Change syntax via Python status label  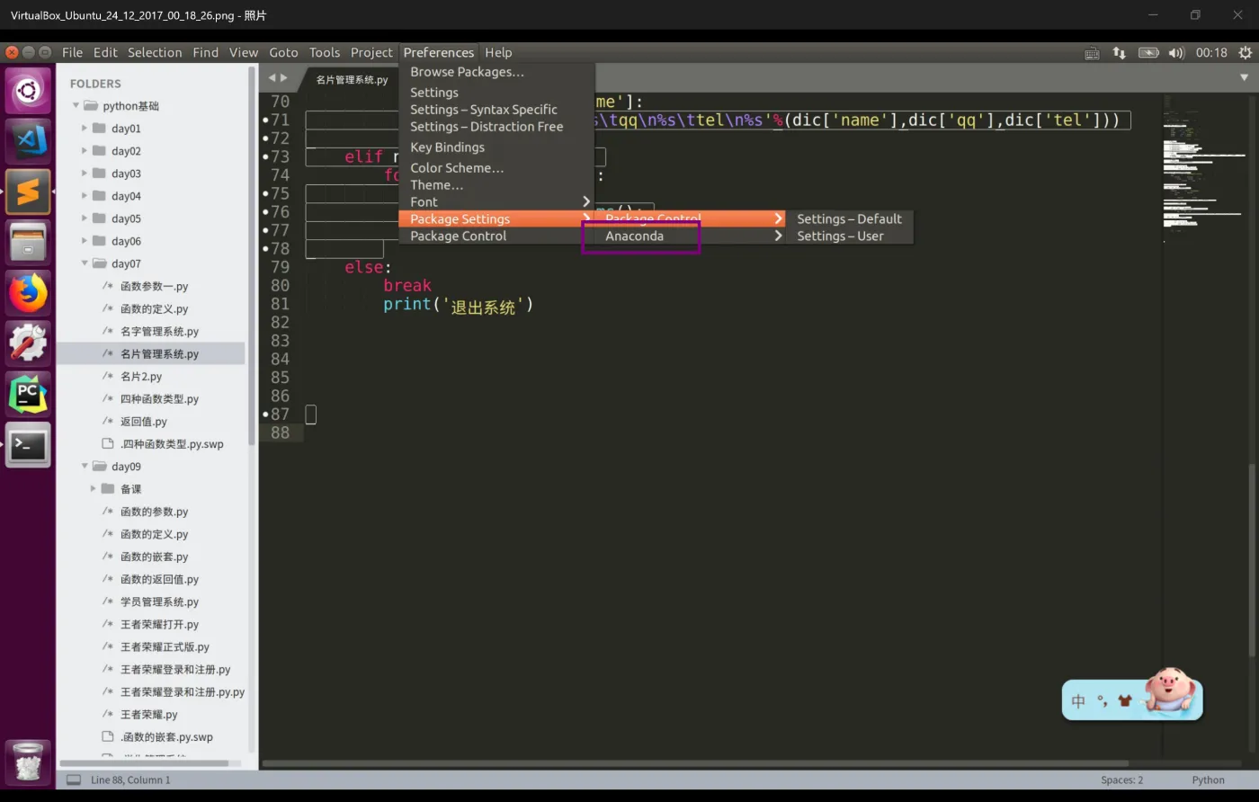coord(1208,780)
